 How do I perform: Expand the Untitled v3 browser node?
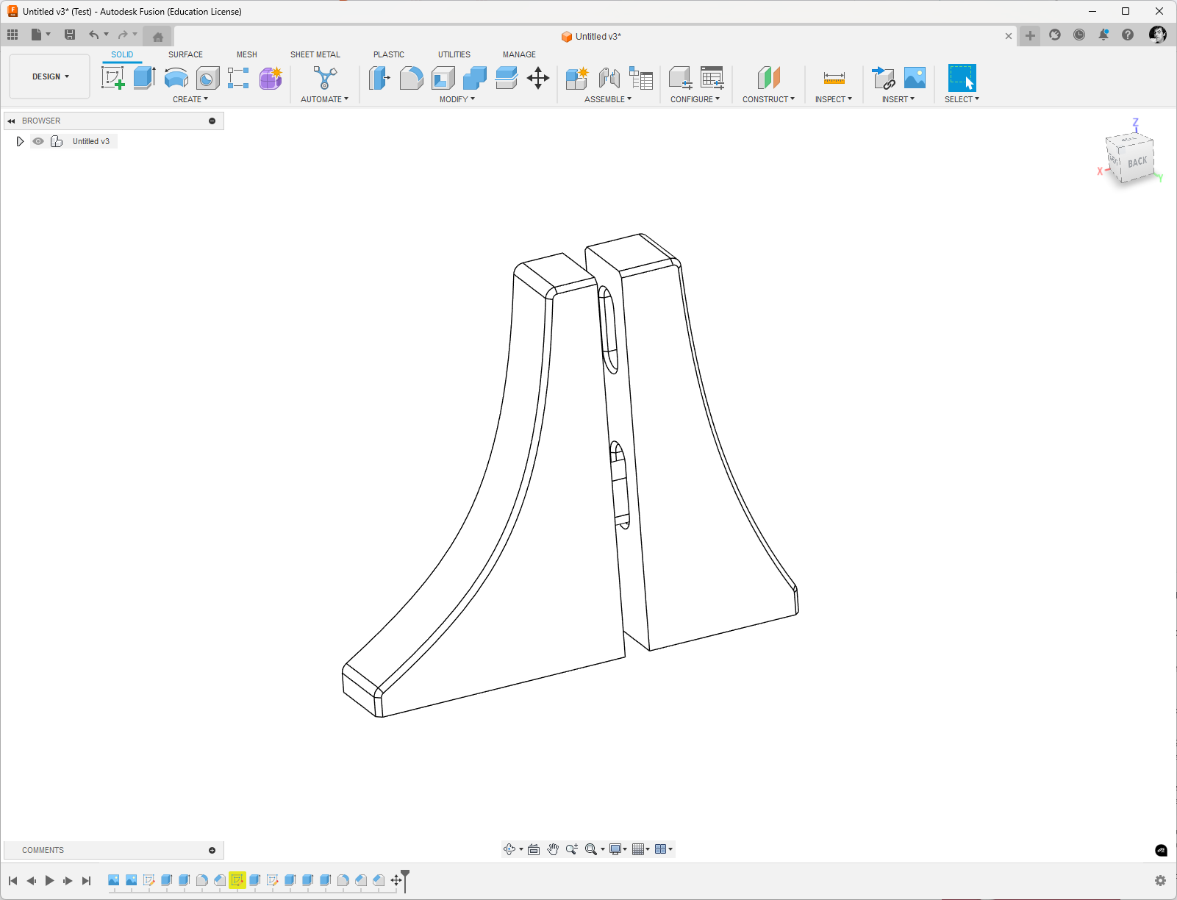point(20,141)
